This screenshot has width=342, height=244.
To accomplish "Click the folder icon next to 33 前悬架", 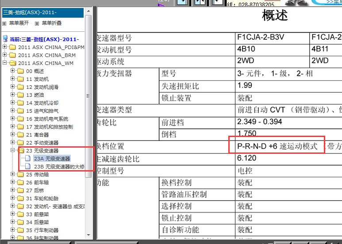I will click(x=20, y=214).
